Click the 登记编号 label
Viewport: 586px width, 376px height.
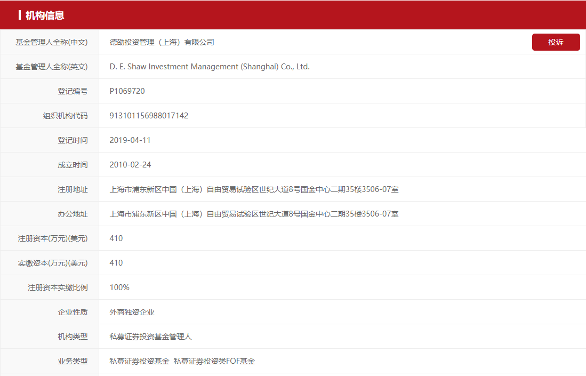[x=73, y=91]
